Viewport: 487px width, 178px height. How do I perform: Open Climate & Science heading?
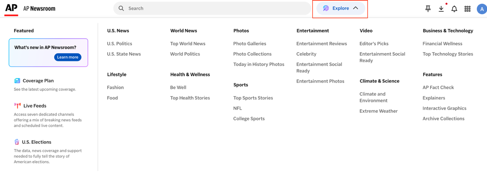379,81
